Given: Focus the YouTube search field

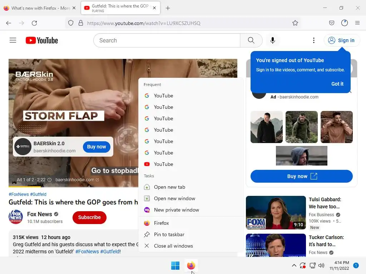Looking at the screenshot, I should (x=167, y=40).
